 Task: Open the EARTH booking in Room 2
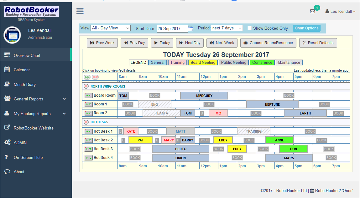pyautogui.click(x=305, y=113)
